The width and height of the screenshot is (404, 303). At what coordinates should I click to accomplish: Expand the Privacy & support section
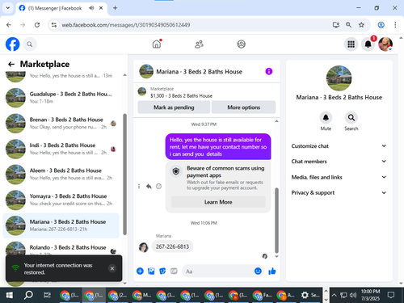pyautogui.click(x=339, y=192)
